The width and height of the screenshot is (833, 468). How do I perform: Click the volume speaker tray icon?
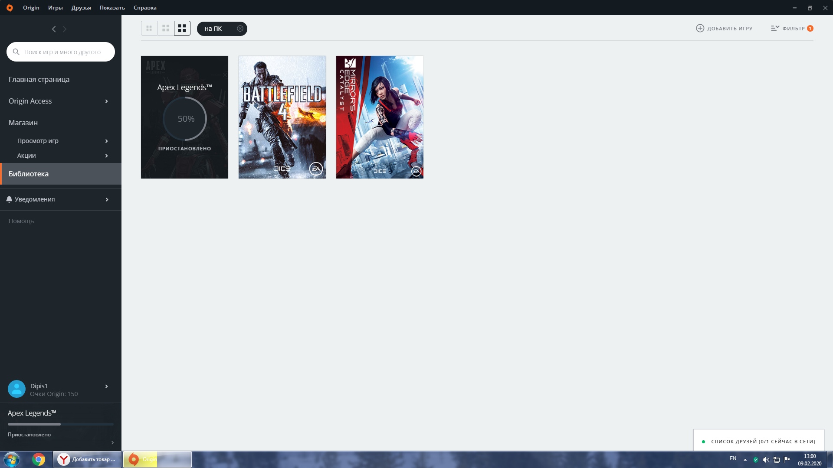tap(766, 460)
